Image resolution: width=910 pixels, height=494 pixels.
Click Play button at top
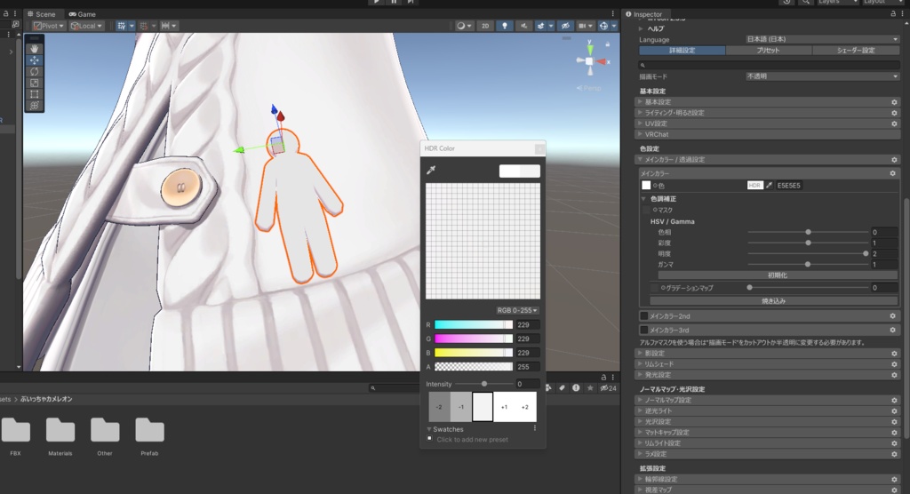(377, 2)
